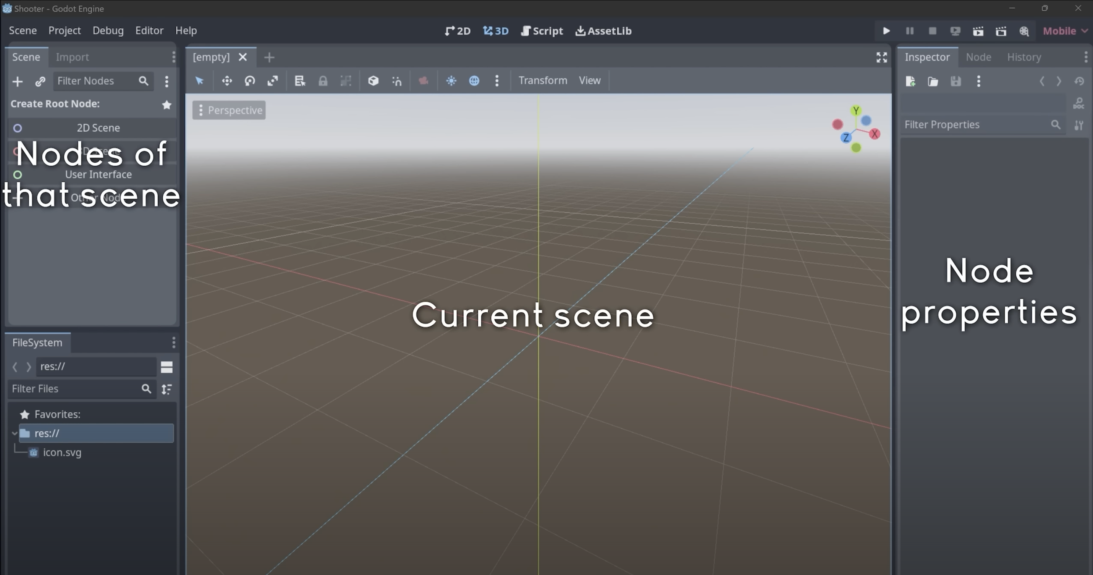1093x575 pixels.
Task: Click the Filter Nodes input field
Action: (94, 80)
